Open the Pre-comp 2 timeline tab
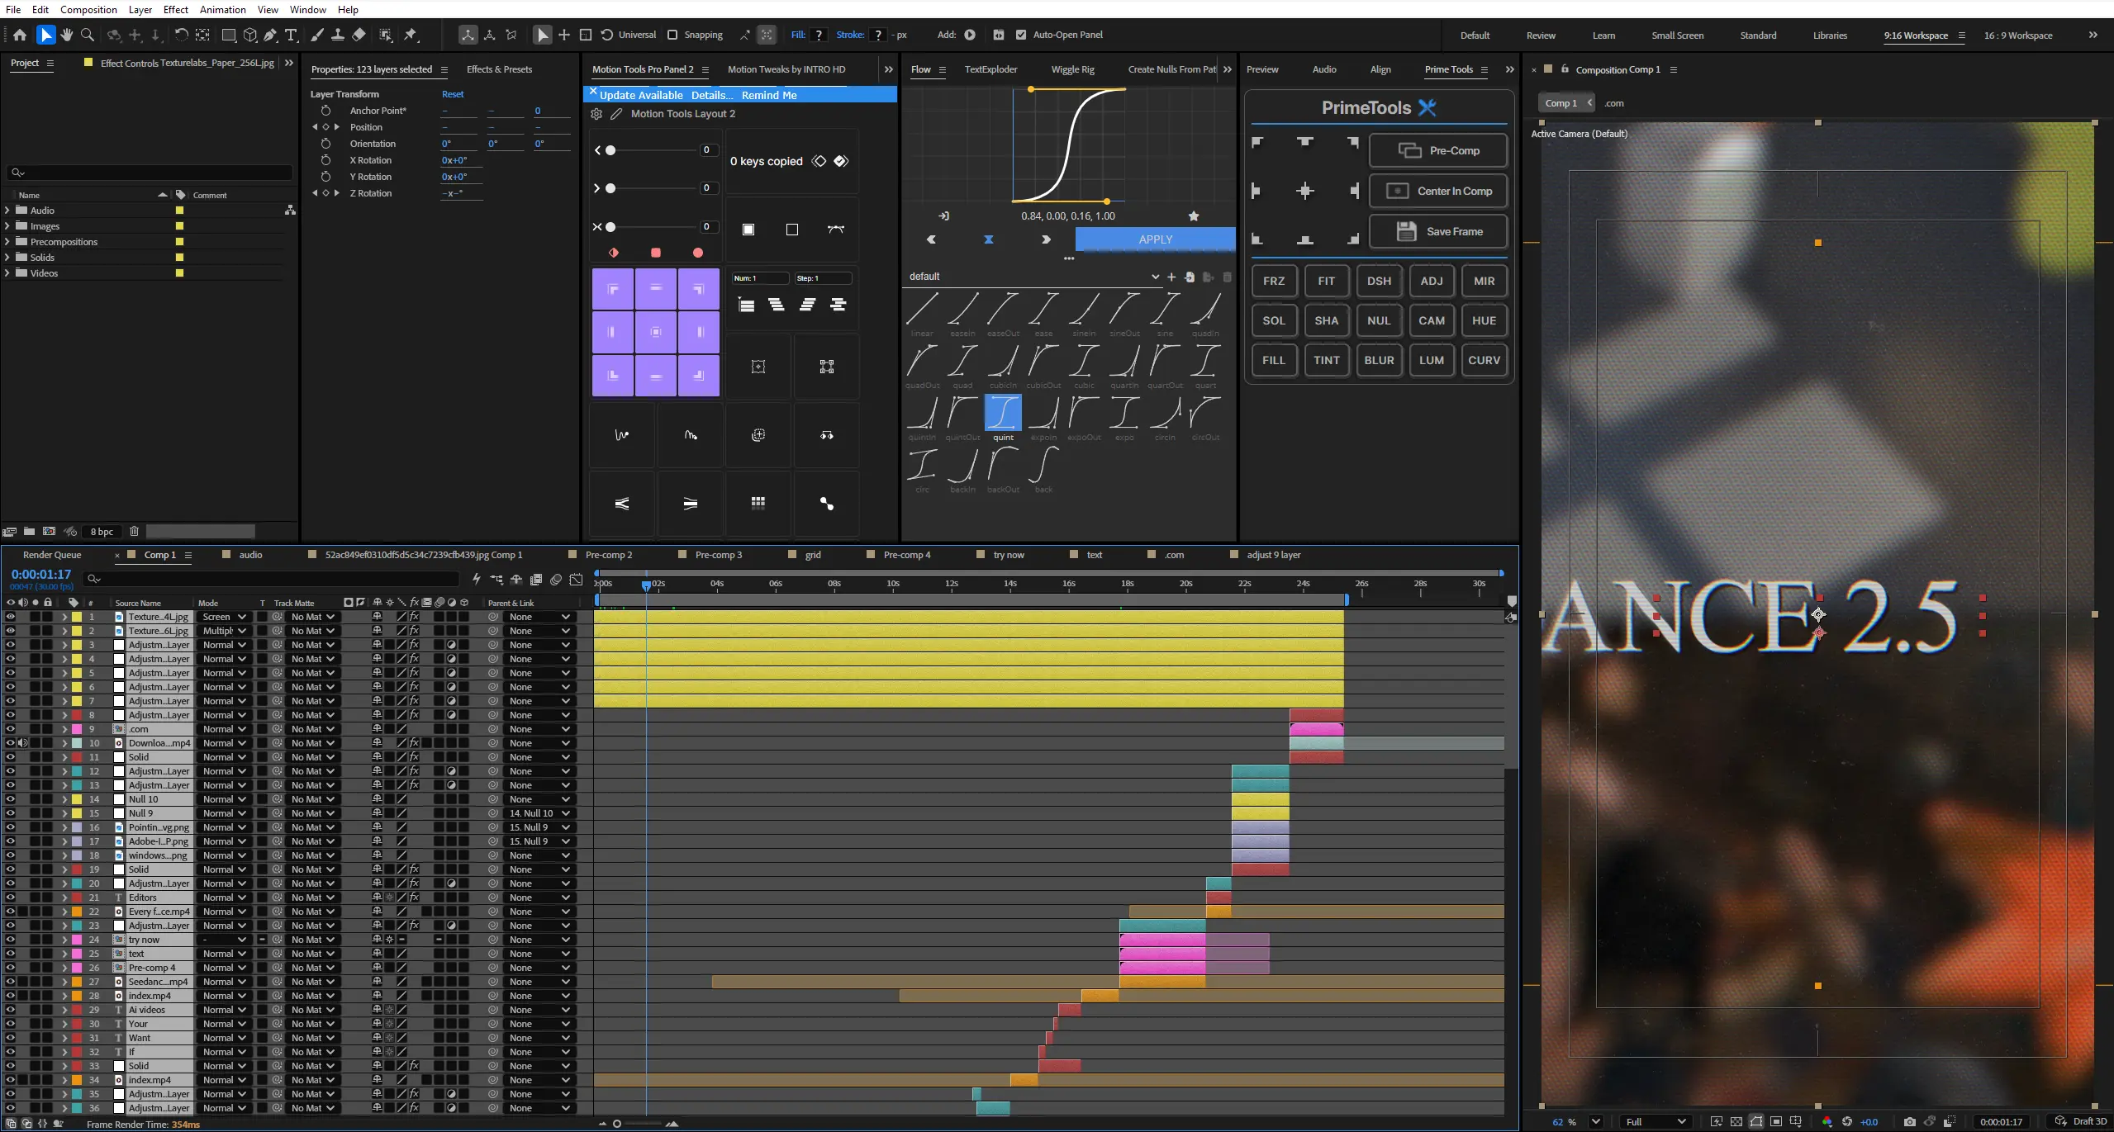2114x1132 pixels. (609, 555)
